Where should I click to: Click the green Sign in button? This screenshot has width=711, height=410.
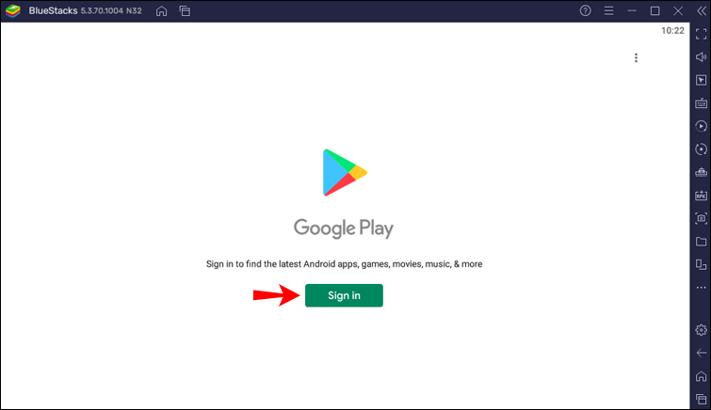click(x=344, y=295)
